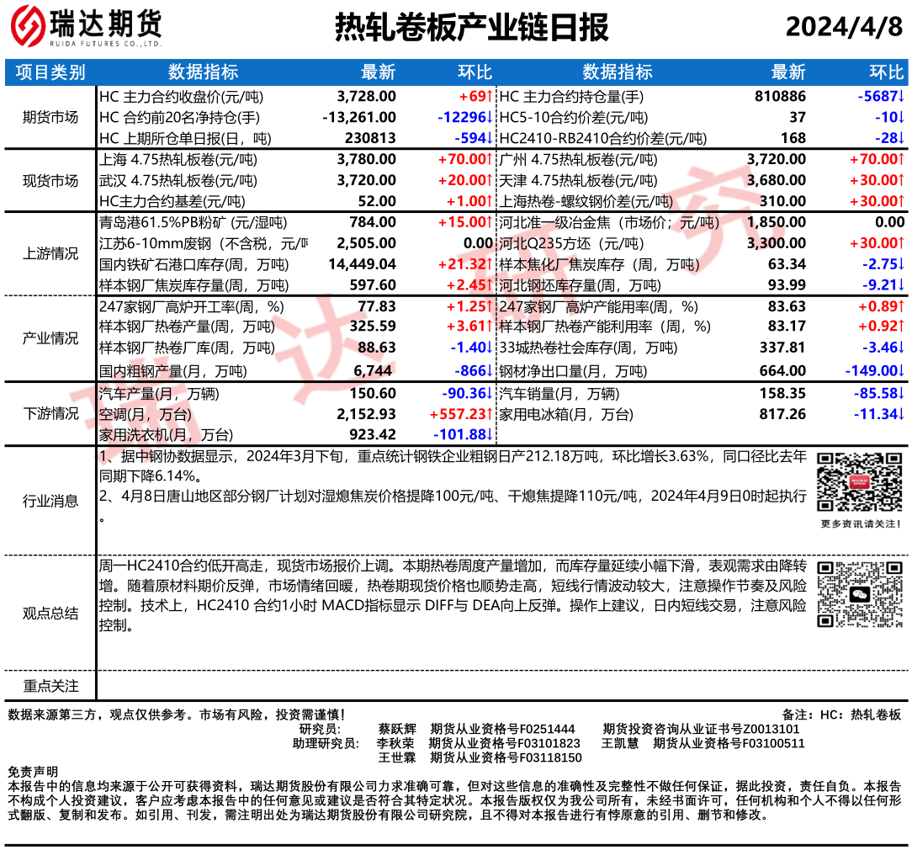
Task: Select the 期货市场 category cell
Action: 50,118
